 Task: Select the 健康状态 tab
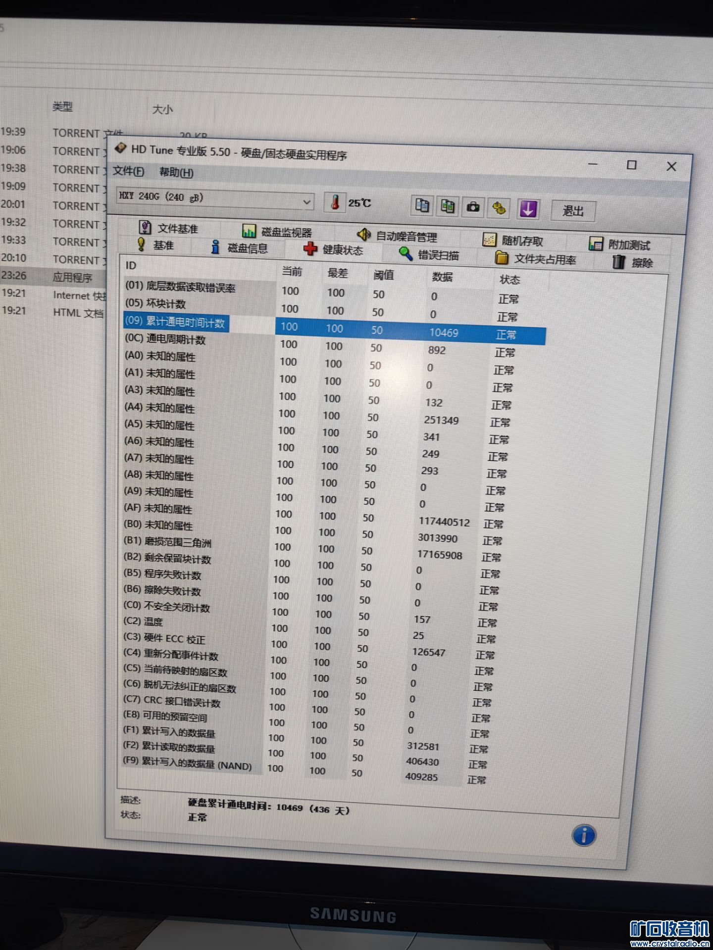(334, 249)
